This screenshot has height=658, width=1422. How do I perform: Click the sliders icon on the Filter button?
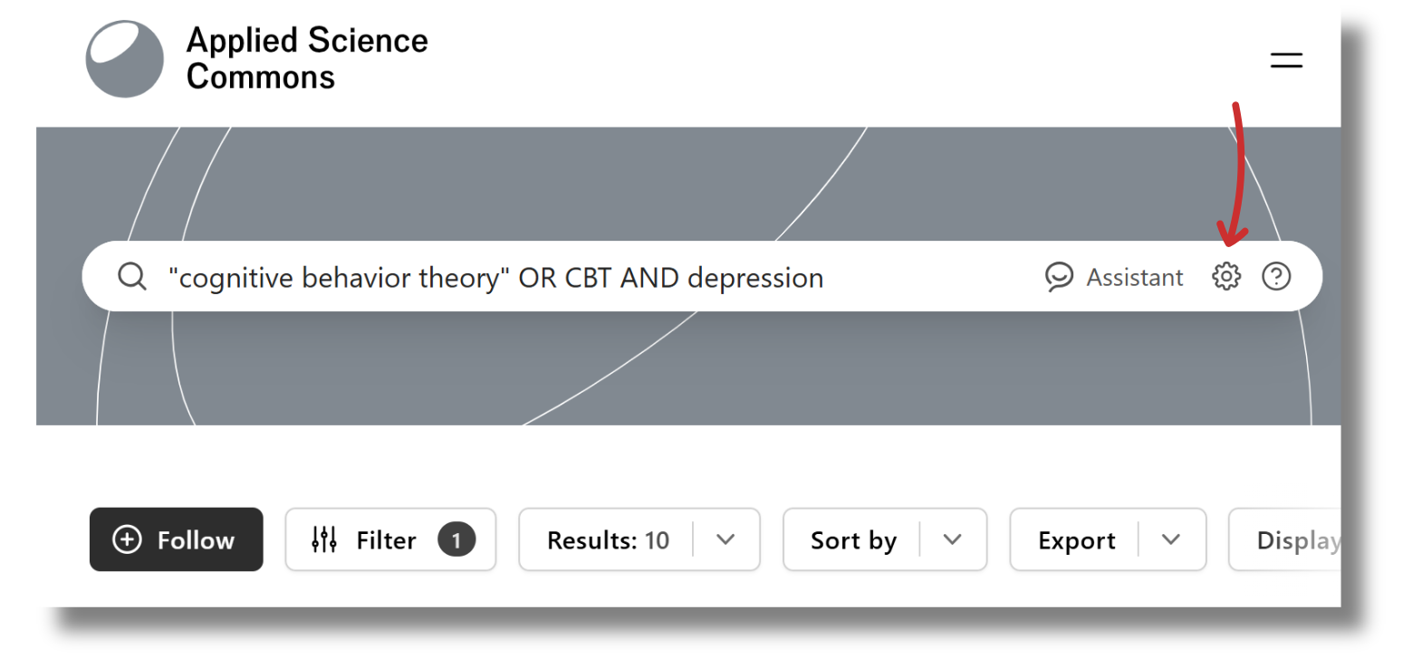tap(324, 539)
